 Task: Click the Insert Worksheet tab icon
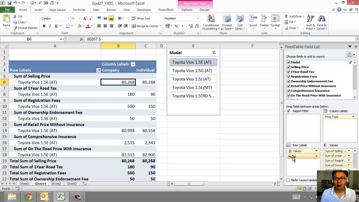[x=84, y=184]
